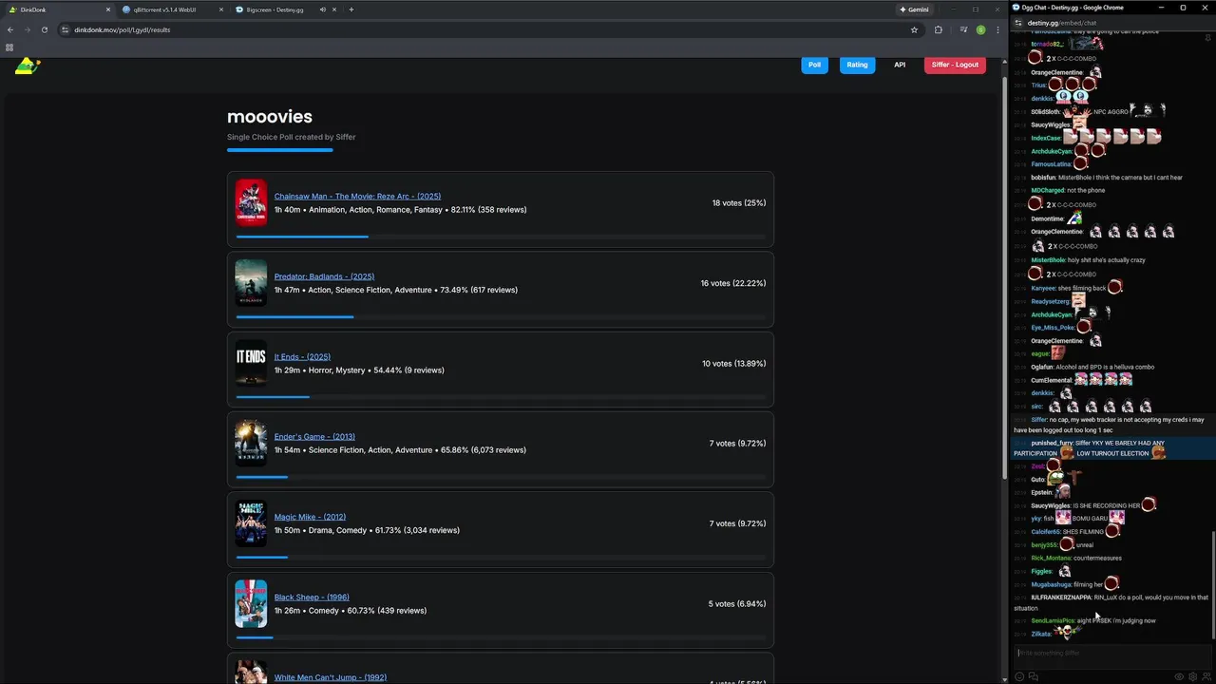Click the 'mooovies' poll title
Image resolution: width=1216 pixels, height=684 pixels.
point(270,117)
